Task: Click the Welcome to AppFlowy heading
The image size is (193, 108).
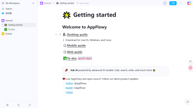Action: click(84, 27)
